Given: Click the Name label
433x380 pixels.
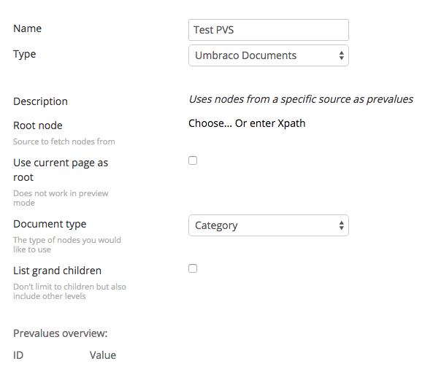Looking at the screenshot, I should pyautogui.click(x=27, y=28).
